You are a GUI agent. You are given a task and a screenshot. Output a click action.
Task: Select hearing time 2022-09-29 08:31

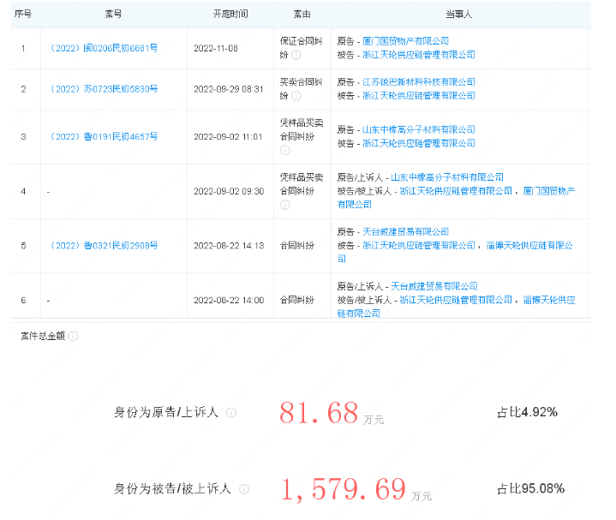coord(228,89)
